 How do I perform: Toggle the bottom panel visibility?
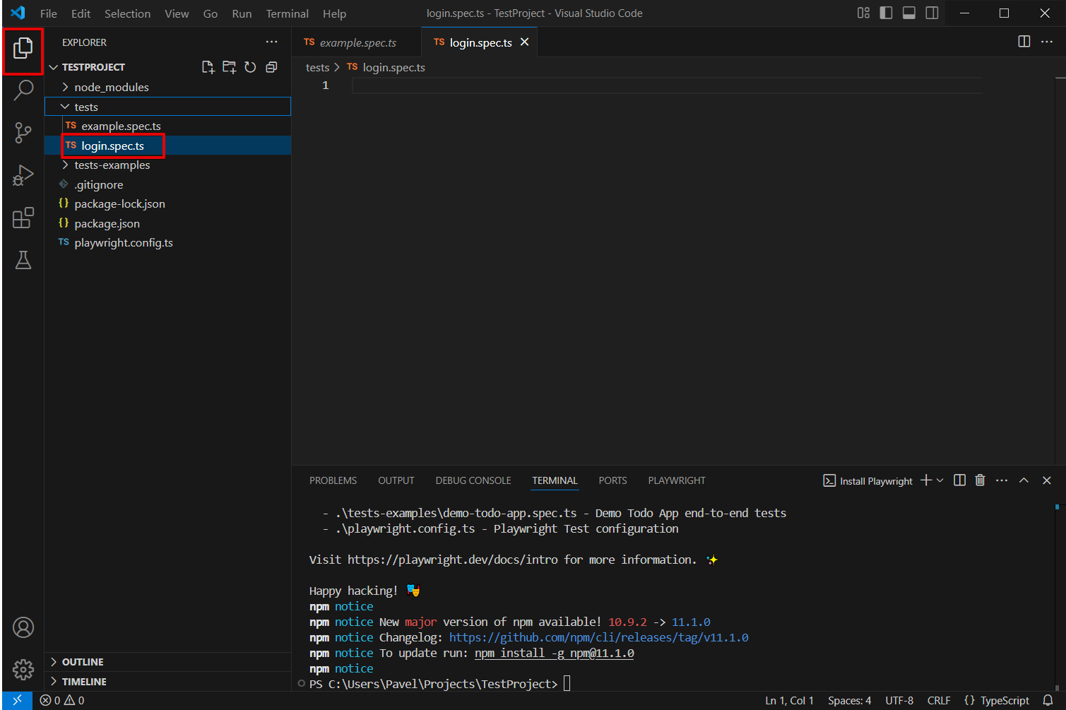[908, 13]
